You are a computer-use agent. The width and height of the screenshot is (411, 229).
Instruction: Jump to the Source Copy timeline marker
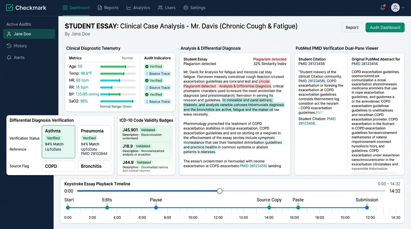pos(269,208)
